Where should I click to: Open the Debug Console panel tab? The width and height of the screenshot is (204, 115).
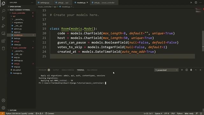coord(68,70)
